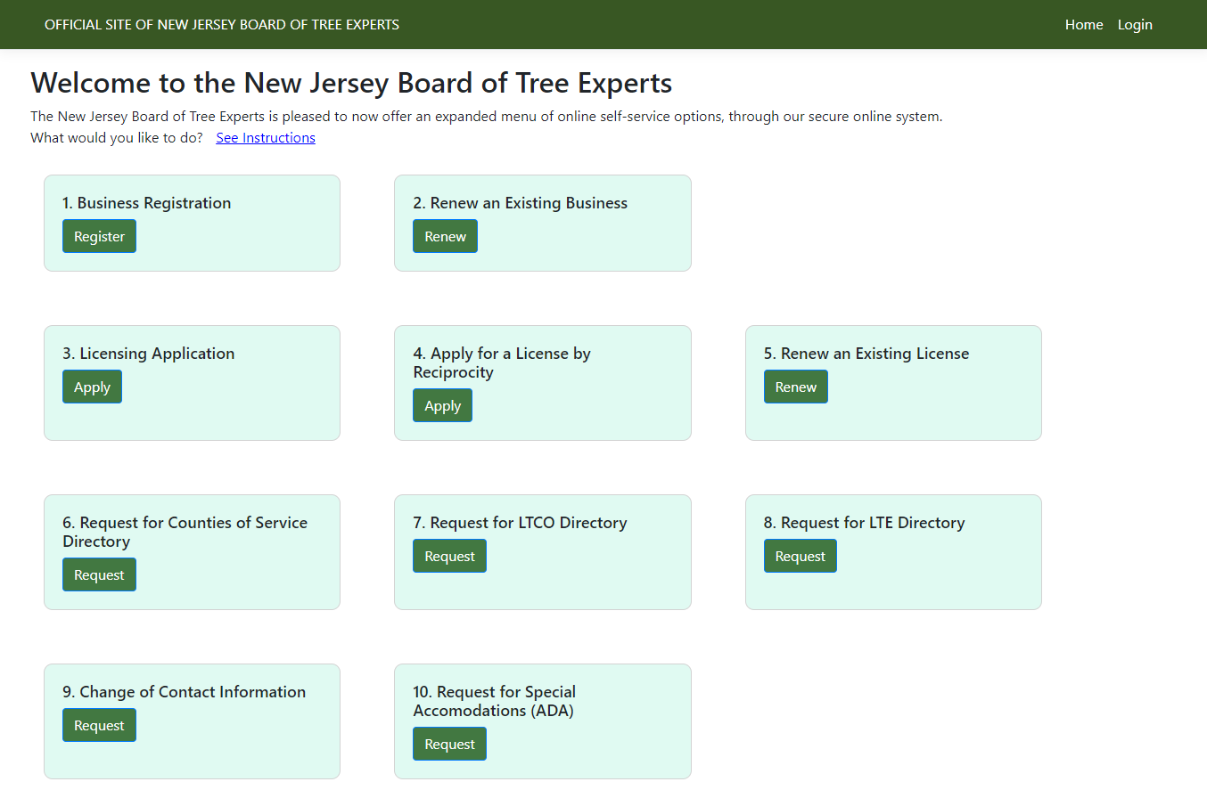Click Renew under Renew an Existing Business
The height and width of the screenshot is (790, 1207).
tap(445, 236)
